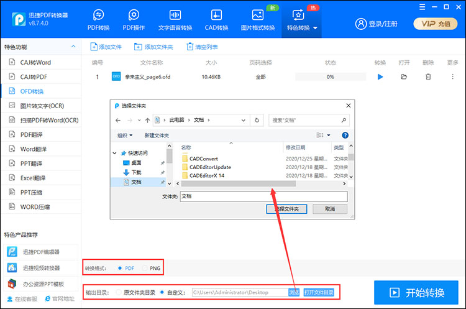Switch to 文字语音转换 tab

pyautogui.click(x=175, y=20)
